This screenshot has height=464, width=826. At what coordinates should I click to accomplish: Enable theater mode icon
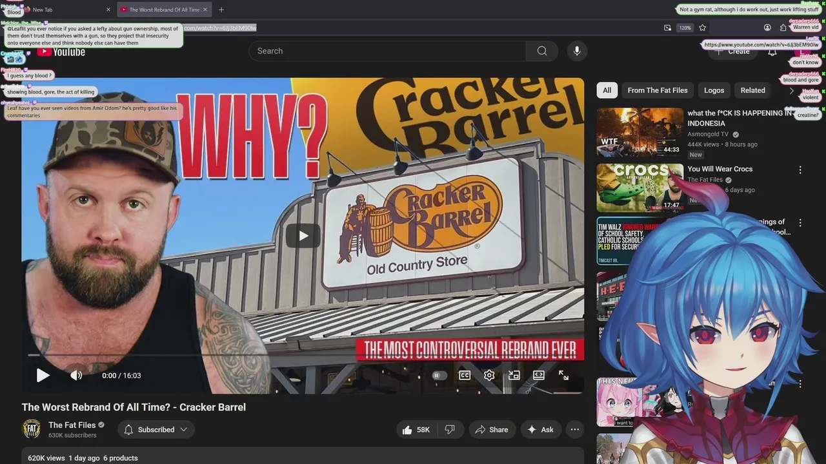click(539, 375)
